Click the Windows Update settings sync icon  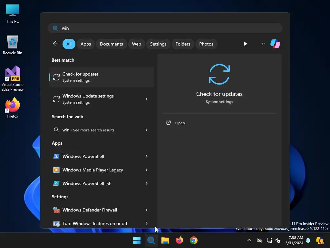click(56, 99)
